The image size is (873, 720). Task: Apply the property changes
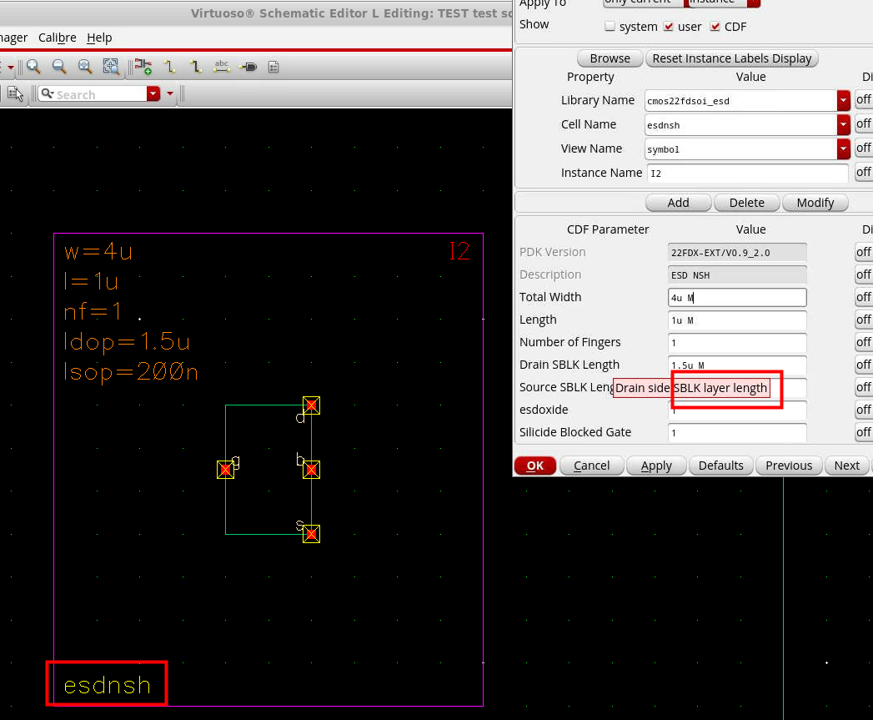click(x=655, y=466)
